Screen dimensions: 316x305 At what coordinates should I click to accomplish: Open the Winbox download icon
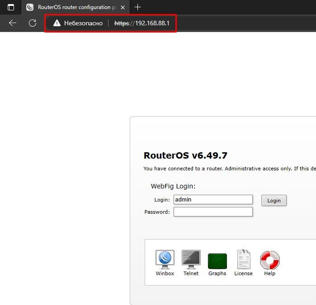point(165,259)
